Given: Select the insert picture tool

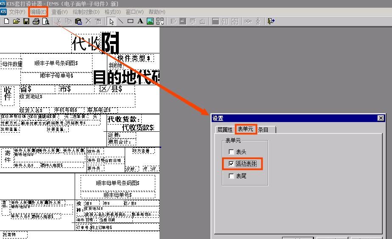Looking at the screenshot, I should [150, 21].
